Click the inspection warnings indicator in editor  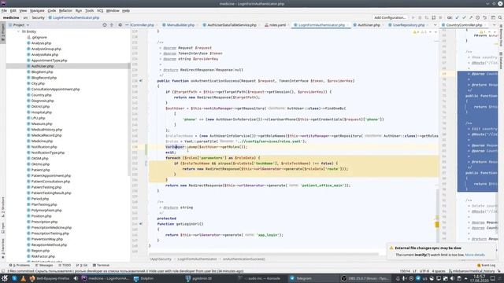point(421,31)
